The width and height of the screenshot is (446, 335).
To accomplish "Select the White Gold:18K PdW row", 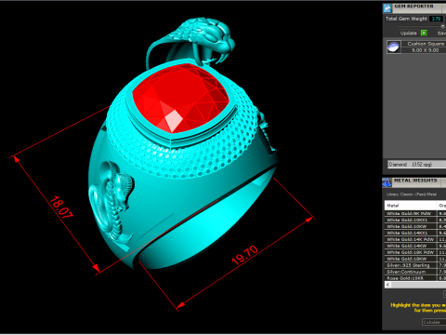I will pyautogui.click(x=415, y=252).
